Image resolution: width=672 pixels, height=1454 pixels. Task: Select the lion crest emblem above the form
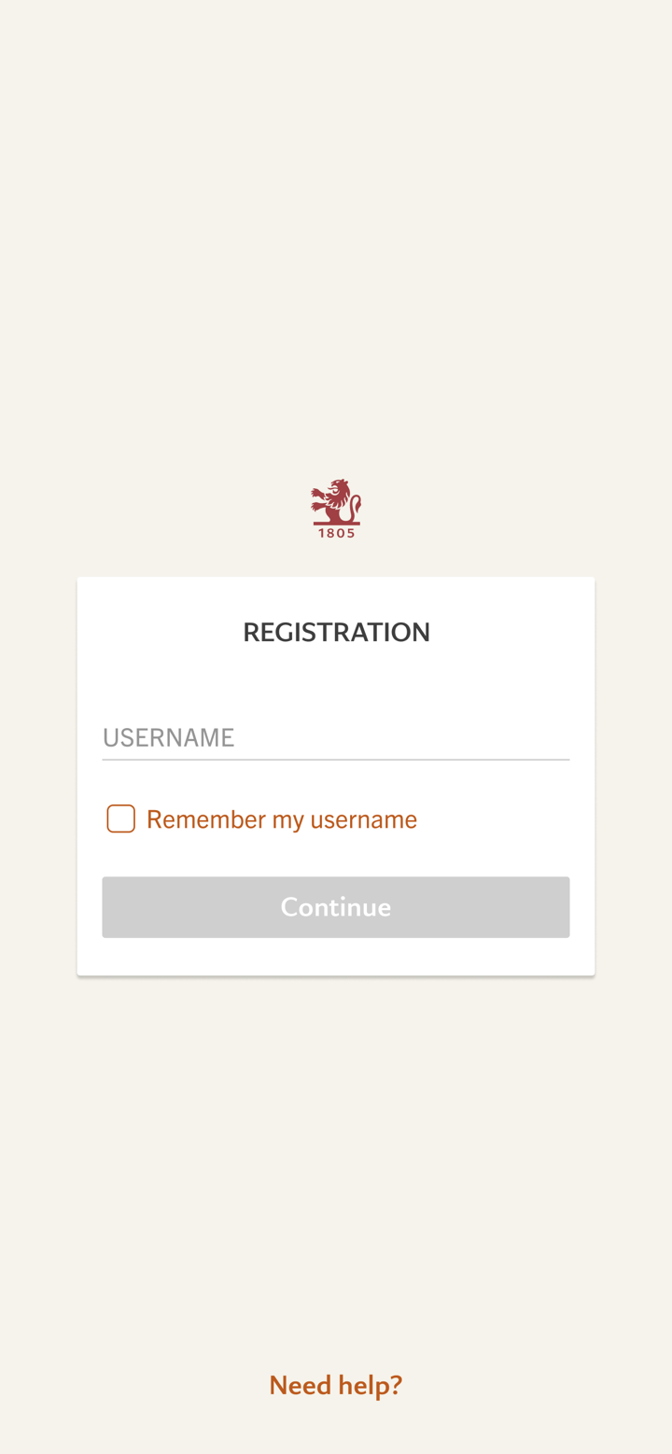click(x=336, y=504)
